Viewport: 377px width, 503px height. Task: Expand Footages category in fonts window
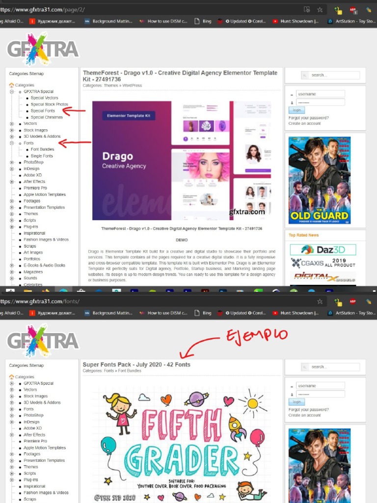[x=12, y=454]
